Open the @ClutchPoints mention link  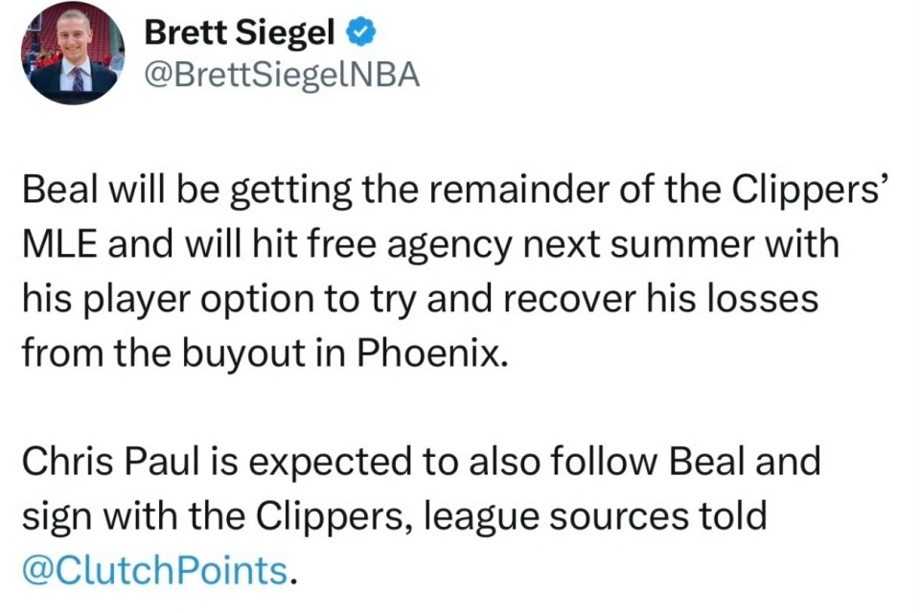[155, 570]
